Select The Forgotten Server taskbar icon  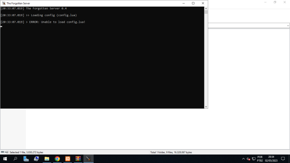(88, 159)
